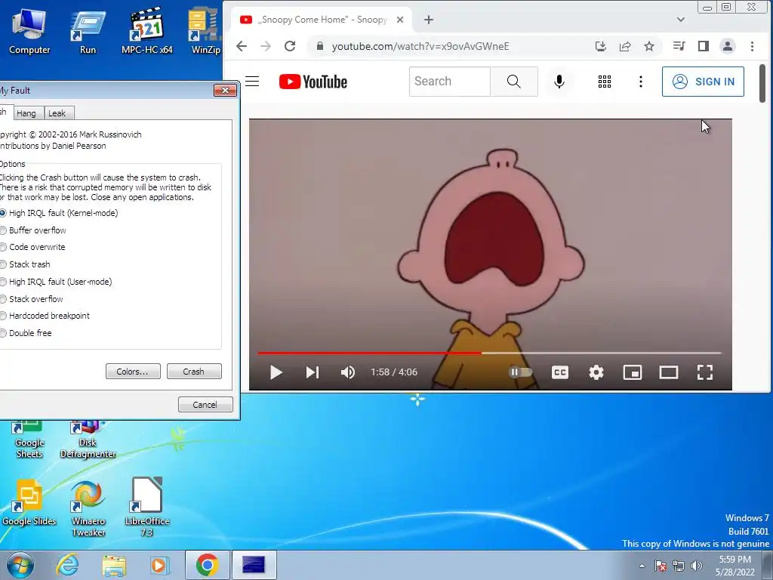773x580 pixels.
Task: Click the YouTube Search field
Action: (450, 82)
